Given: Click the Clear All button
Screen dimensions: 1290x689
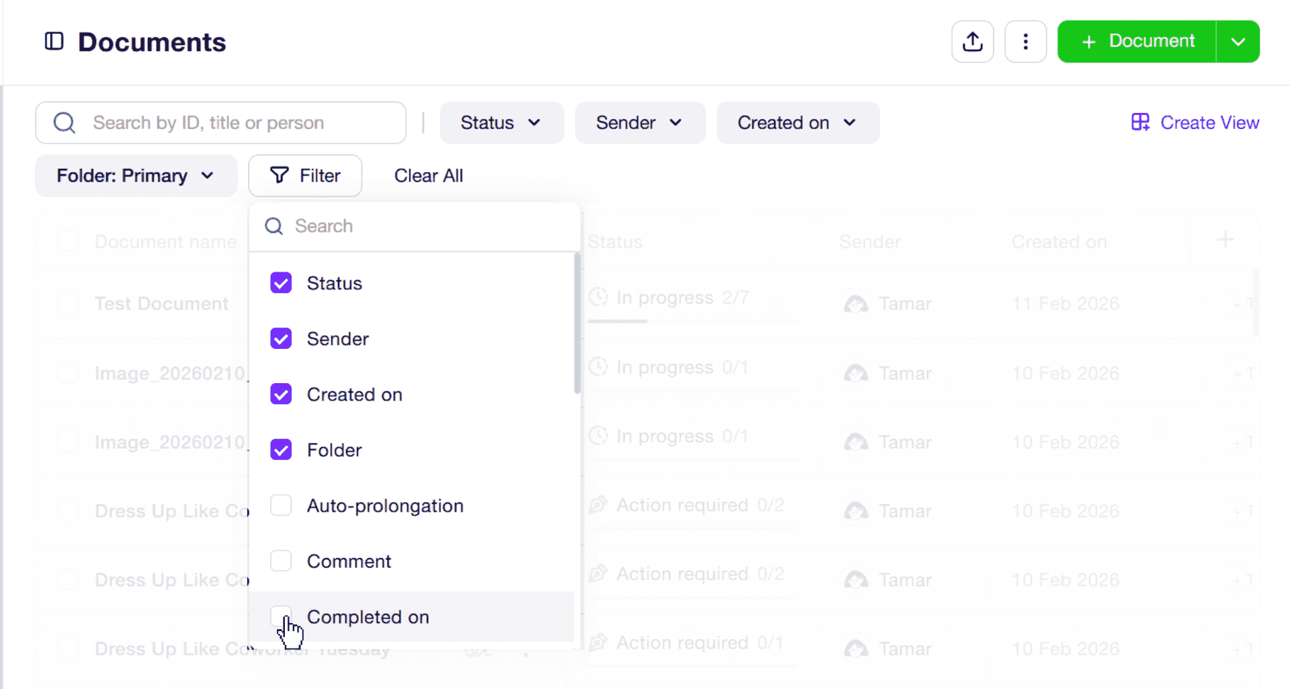Looking at the screenshot, I should (x=429, y=175).
